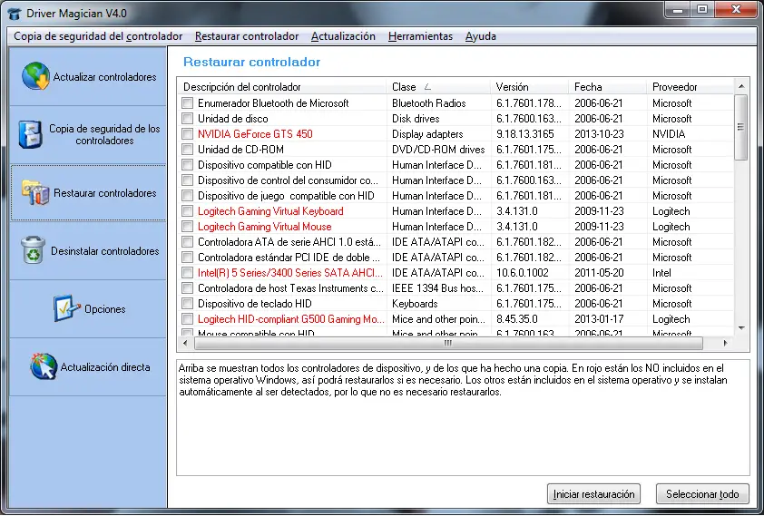Viewport: 764px width, 516px height.
Task: Select Controladora estándar PCI IDE de doble text
Action: point(289,258)
